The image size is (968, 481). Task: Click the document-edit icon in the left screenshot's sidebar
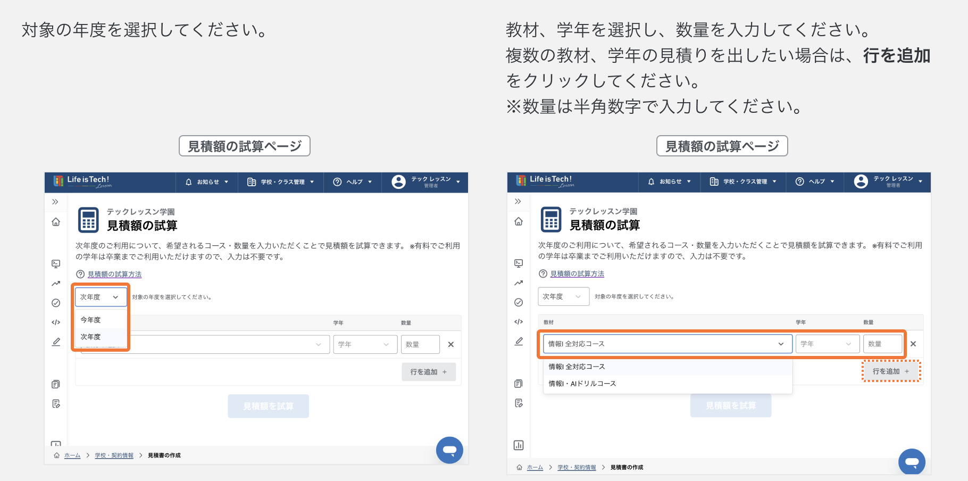point(56,404)
